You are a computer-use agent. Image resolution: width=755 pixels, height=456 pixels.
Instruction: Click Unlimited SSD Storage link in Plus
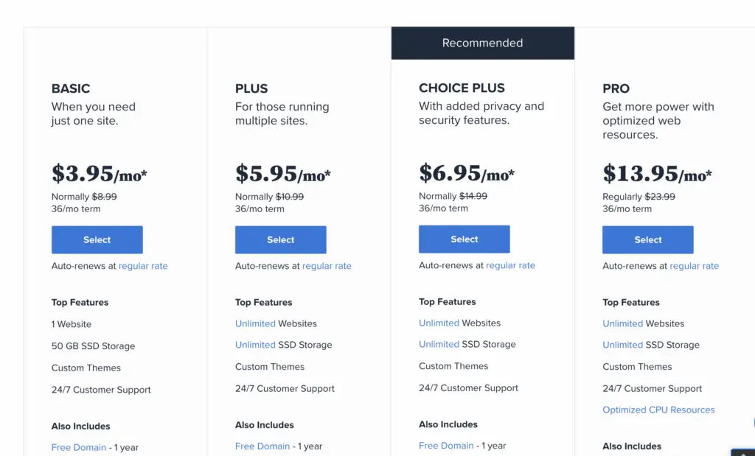(x=255, y=345)
